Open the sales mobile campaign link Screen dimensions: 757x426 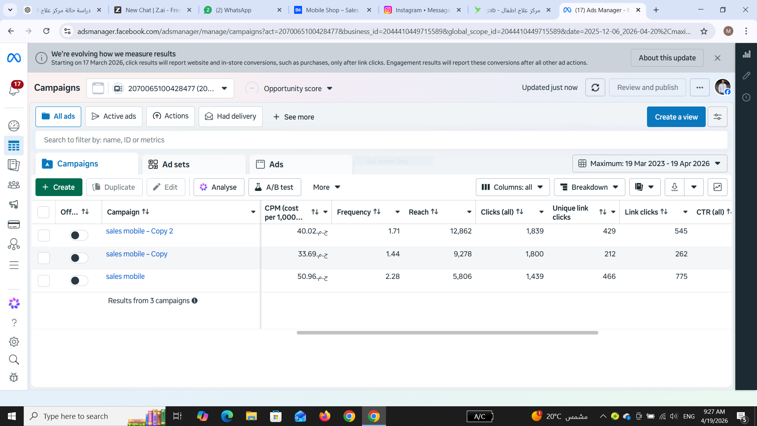(125, 277)
